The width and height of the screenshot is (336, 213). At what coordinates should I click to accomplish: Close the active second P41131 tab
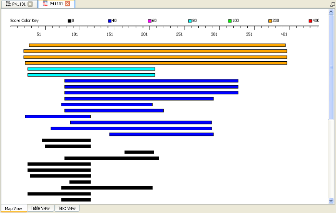pyautogui.click(x=67, y=4)
